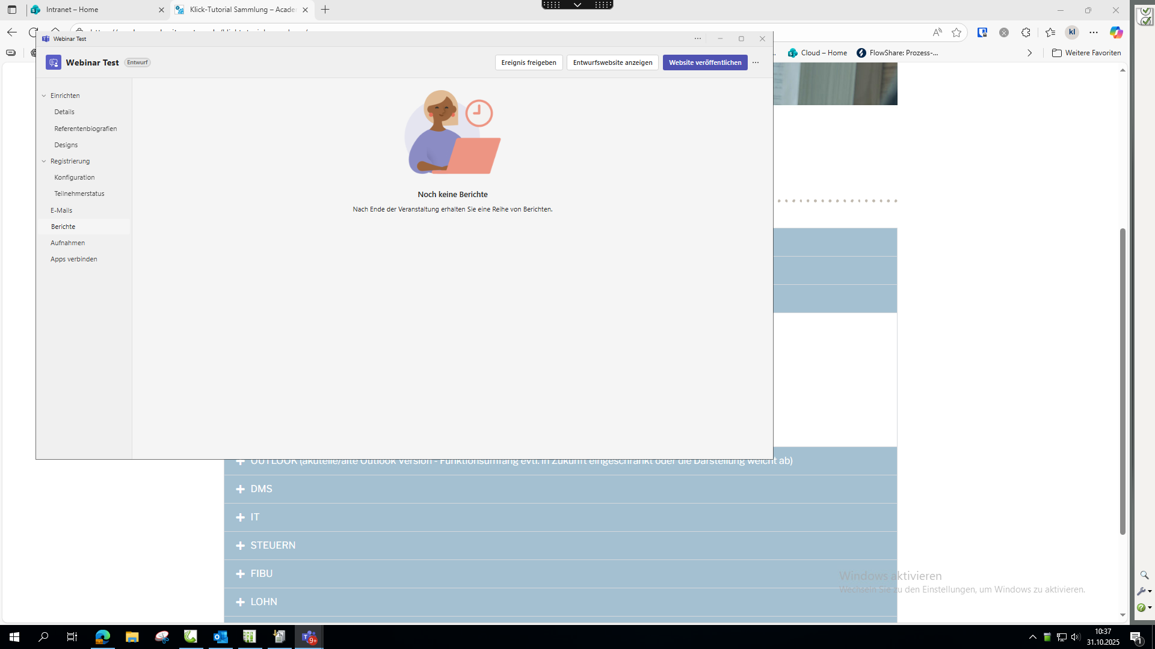
Task: Click the Edge Copilot icon
Action: pos(1116,32)
